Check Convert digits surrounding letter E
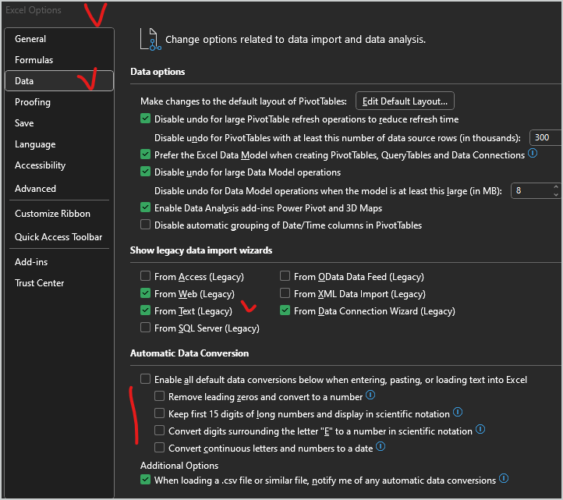The image size is (563, 500). point(159,431)
